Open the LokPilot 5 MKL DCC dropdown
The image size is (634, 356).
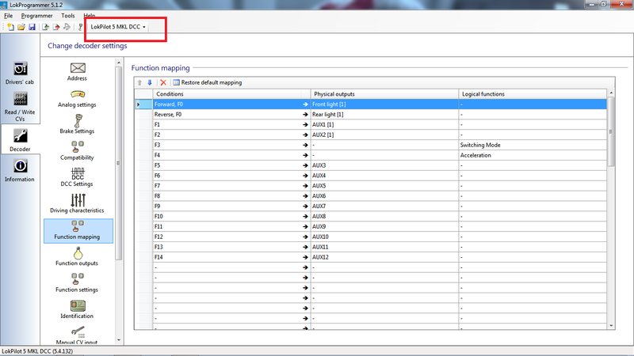[x=117, y=27]
